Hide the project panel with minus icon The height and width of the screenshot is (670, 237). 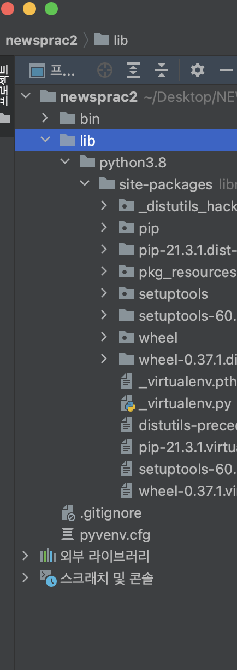pos(226,70)
